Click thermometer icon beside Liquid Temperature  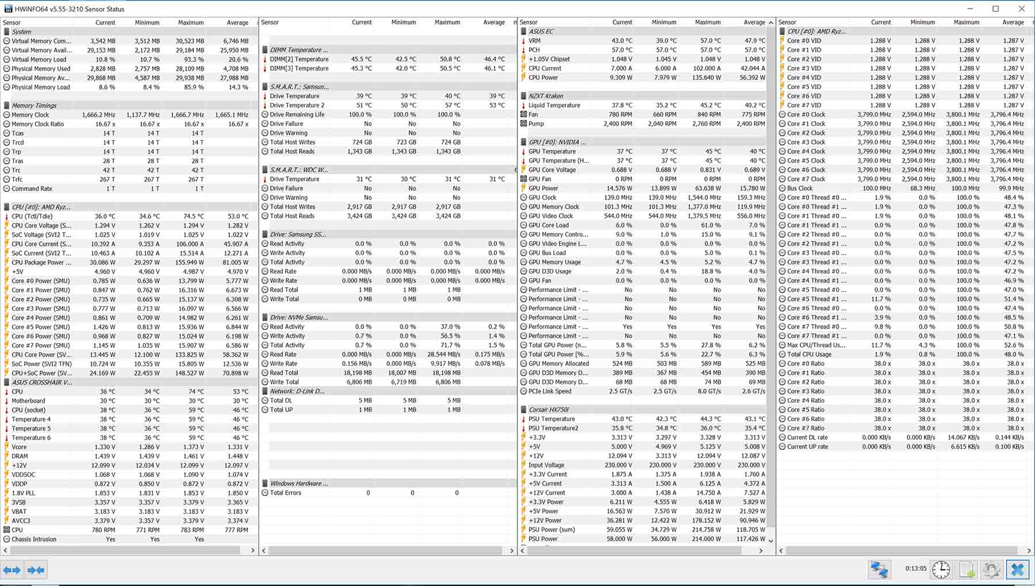[x=524, y=105]
